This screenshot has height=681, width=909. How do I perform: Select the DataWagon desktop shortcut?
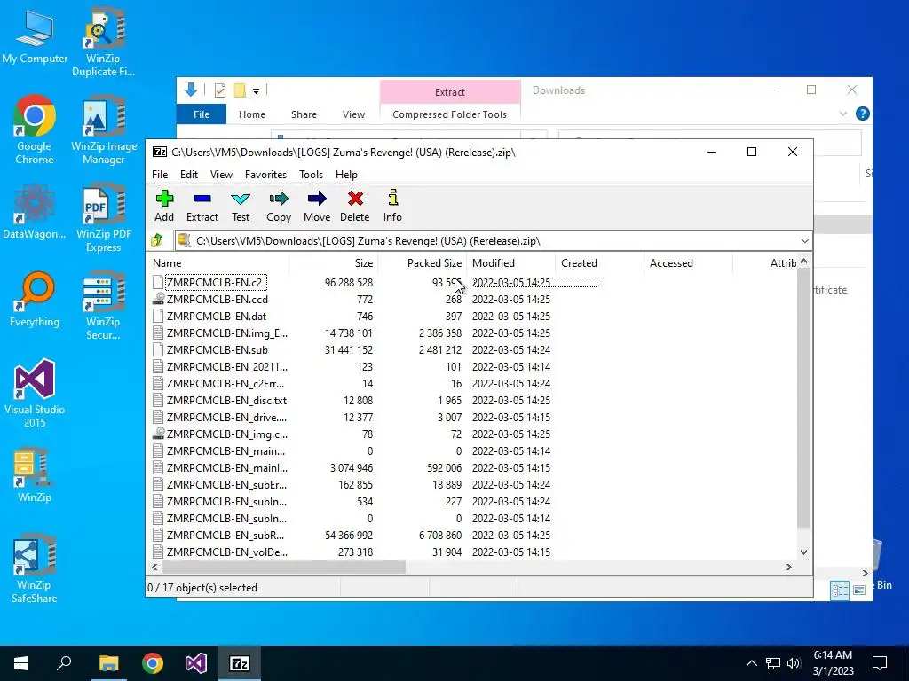[x=35, y=211]
